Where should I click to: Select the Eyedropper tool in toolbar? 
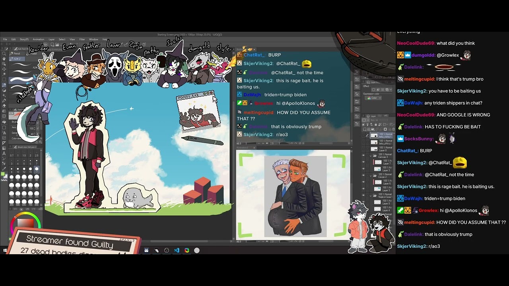tap(4, 169)
